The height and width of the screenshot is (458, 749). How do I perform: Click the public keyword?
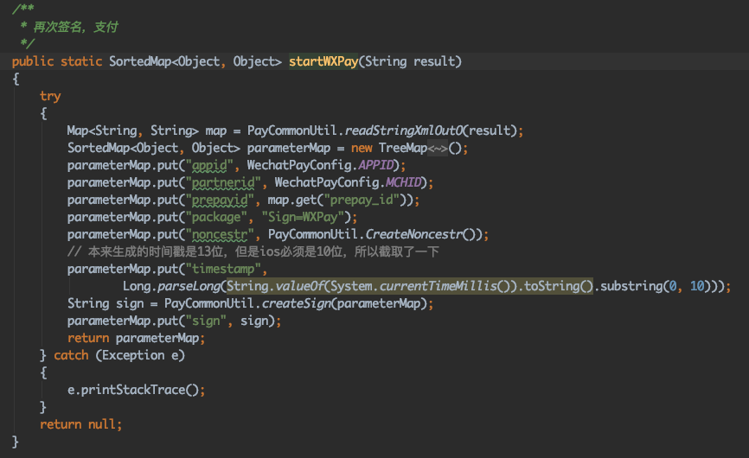coord(33,61)
